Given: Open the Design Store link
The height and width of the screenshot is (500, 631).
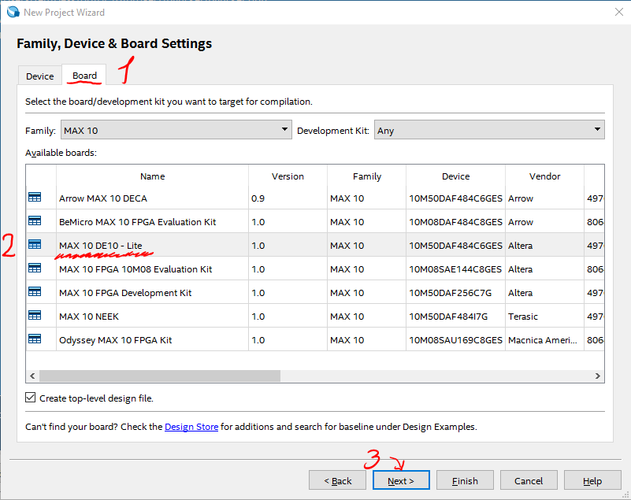Looking at the screenshot, I should click(191, 427).
